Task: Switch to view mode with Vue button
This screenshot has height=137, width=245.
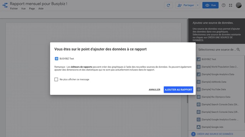Action: (210, 5)
